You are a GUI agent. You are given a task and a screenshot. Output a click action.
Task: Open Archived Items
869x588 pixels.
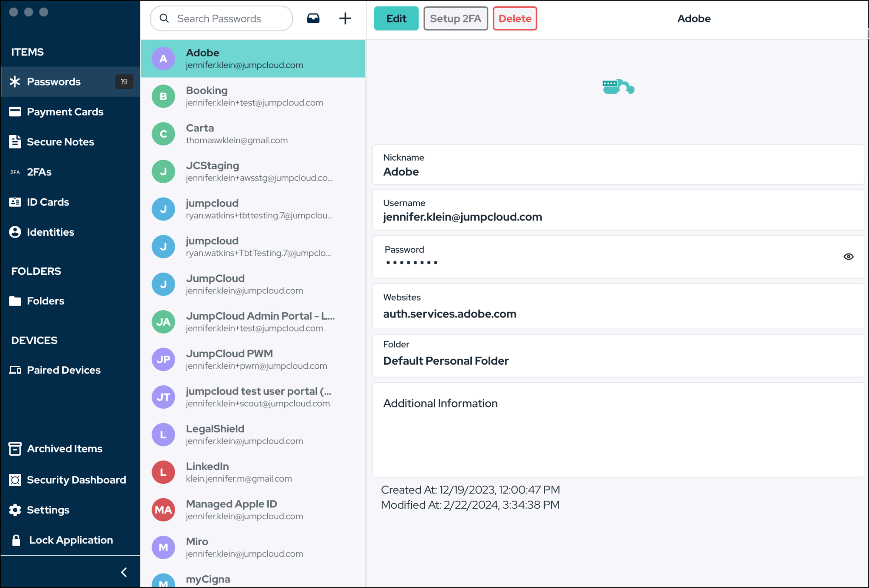(64, 449)
